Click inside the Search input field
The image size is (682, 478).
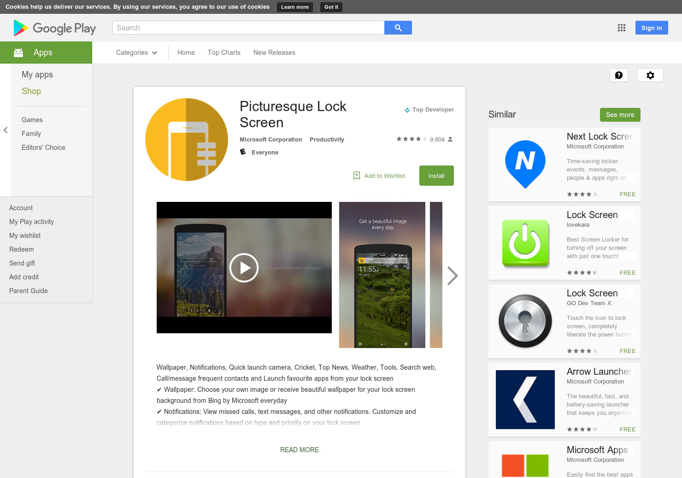click(x=248, y=28)
